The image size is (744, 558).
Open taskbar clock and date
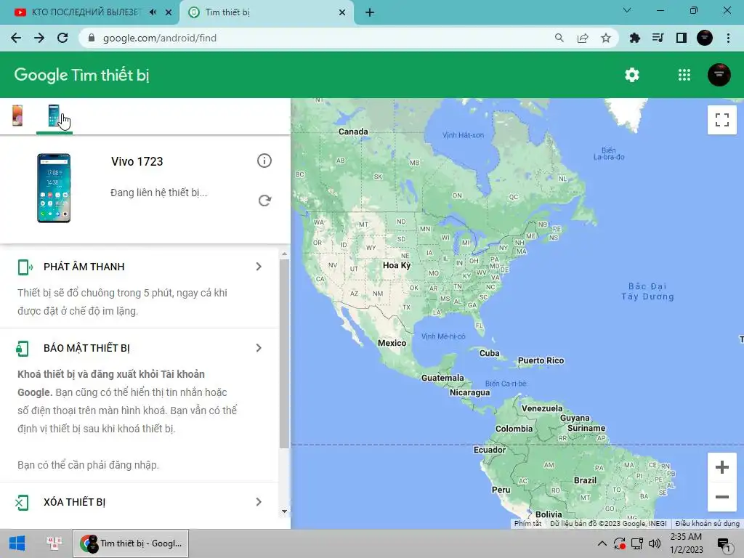tap(686, 543)
